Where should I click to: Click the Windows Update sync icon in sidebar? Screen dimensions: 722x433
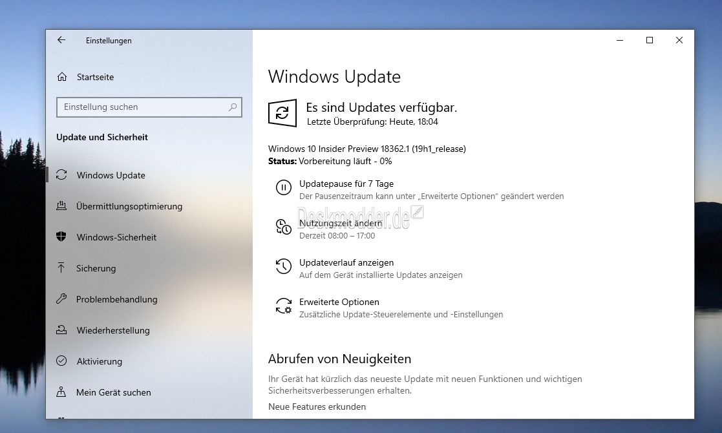[61, 175]
